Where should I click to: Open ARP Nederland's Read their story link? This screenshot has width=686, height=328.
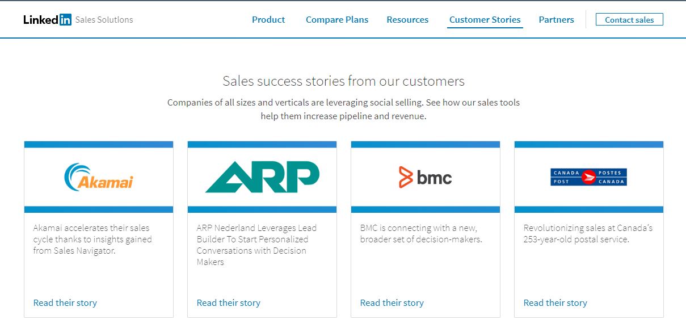(229, 303)
